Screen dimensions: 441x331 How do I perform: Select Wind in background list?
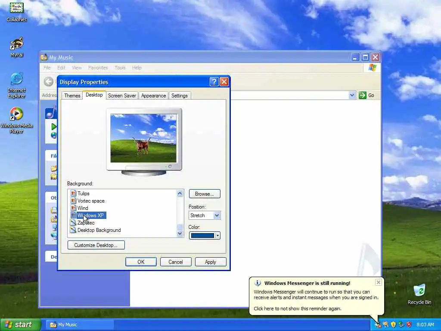click(x=83, y=208)
